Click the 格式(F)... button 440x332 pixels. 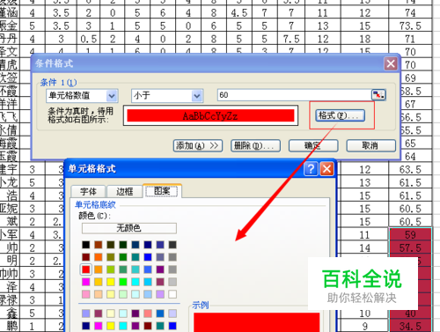point(341,115)
